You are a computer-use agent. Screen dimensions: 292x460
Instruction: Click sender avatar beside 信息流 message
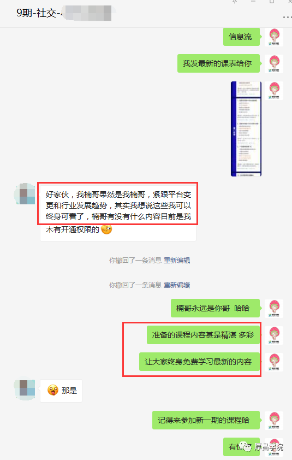(274, 37)
